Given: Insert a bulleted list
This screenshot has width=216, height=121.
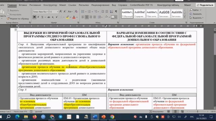Looking at the screenshot, I should tap(83, 11).
